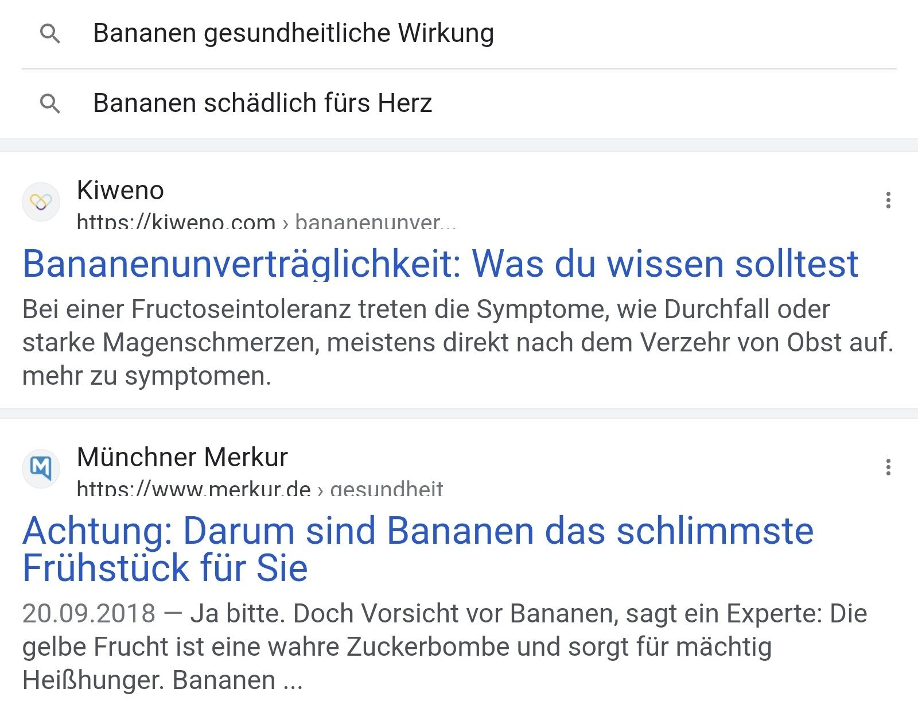
Task: Click the www.merkur.de URL text
Action: tap(193, 489)
